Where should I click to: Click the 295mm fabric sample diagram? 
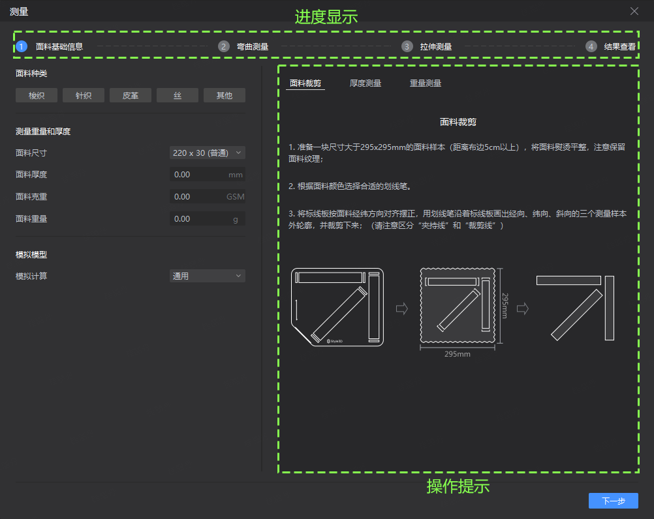(x=457, y=306)
